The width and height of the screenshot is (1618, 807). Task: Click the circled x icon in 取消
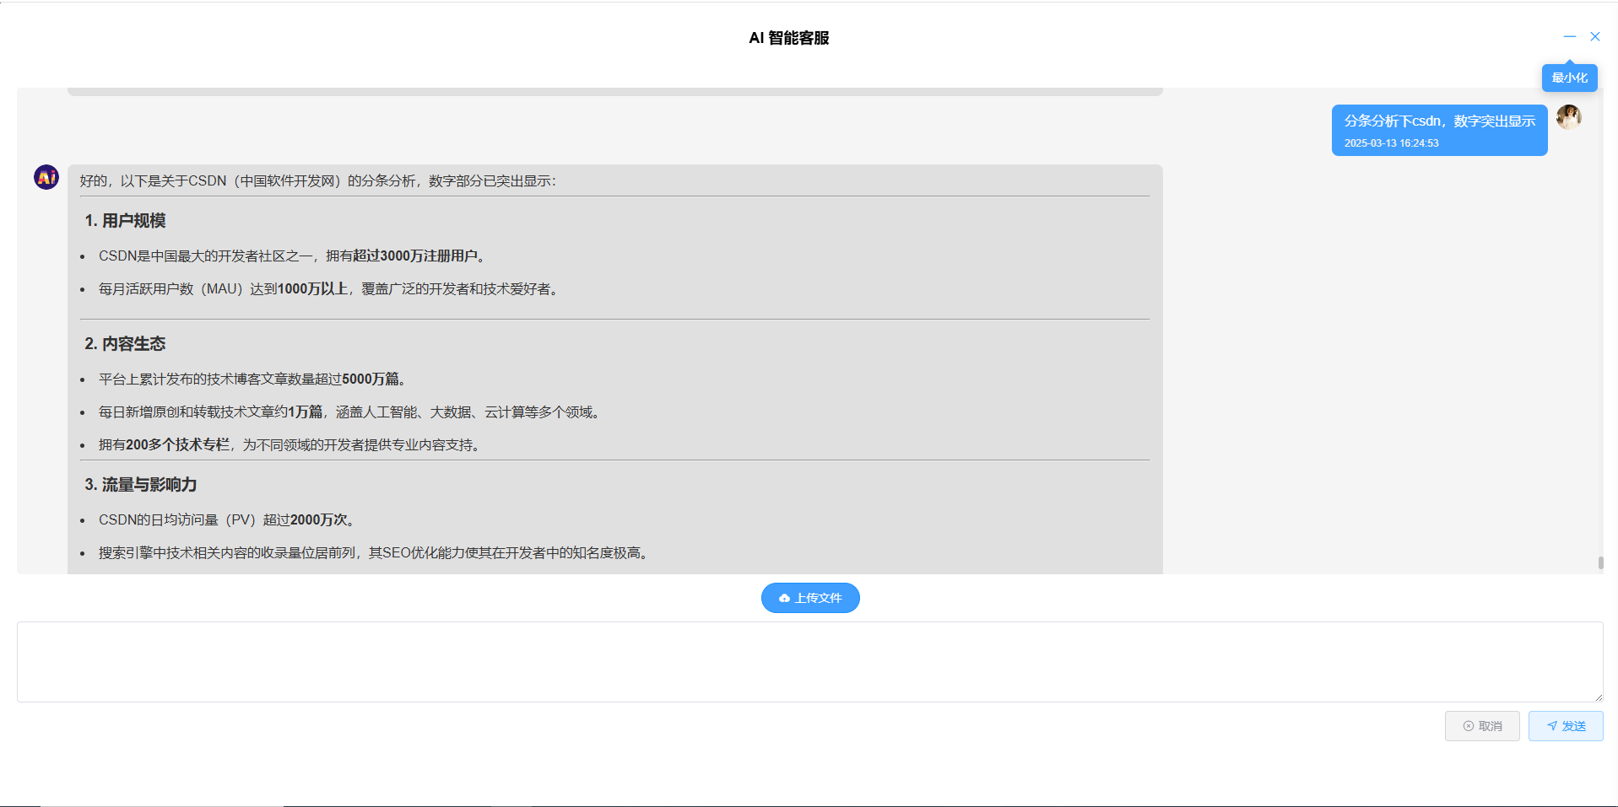pos(1469,726)
